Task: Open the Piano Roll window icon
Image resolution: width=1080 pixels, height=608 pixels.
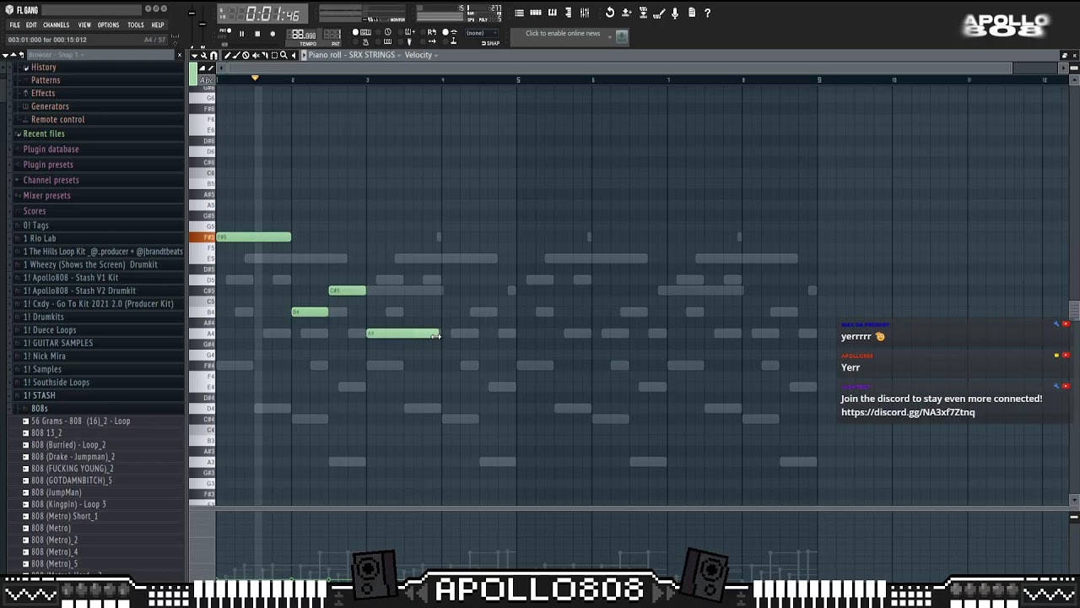Action: pos(553,13)
